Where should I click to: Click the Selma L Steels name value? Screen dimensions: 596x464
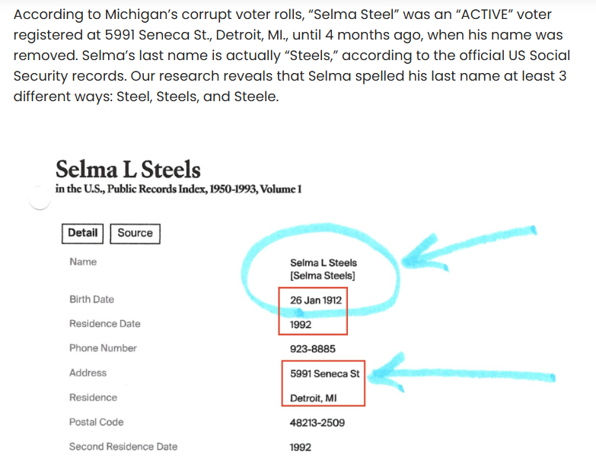click(323, 263)
